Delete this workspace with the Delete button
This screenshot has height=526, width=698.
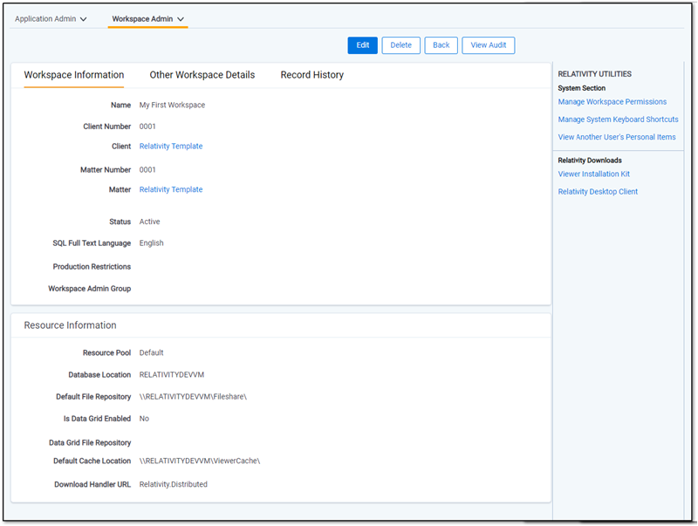click(x=400, y=45)
